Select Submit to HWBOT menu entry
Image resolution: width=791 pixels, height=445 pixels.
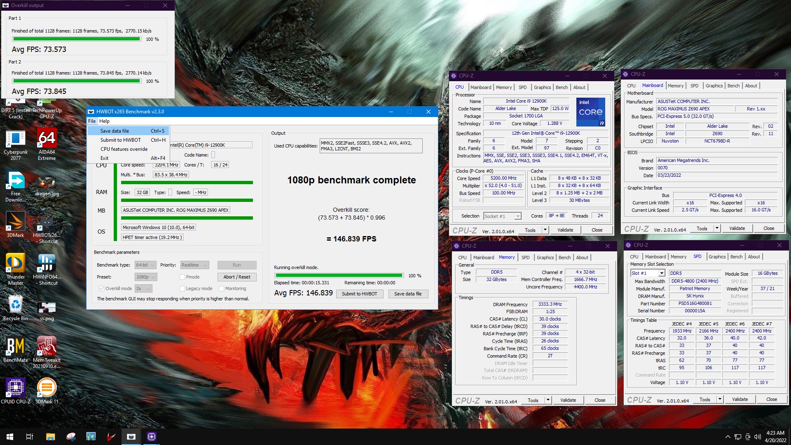pos(129,140)
